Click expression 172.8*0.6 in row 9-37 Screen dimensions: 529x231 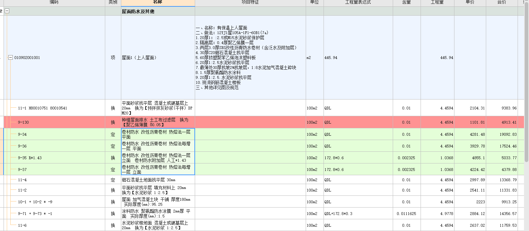tap(358, 170)
